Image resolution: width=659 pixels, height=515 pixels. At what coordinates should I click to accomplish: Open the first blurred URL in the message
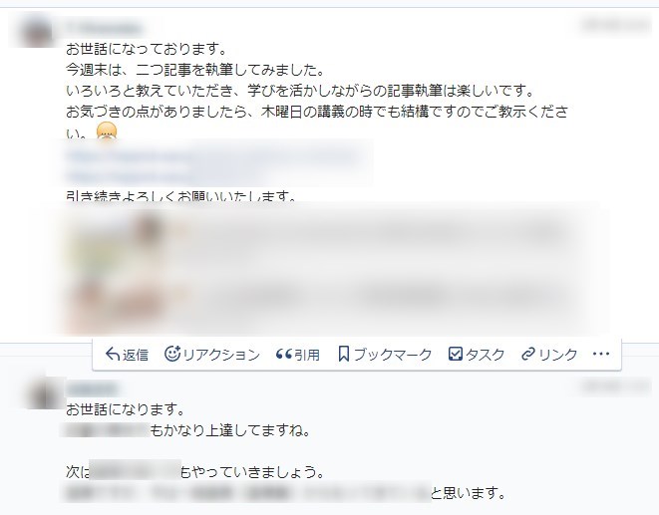[212, 155]
